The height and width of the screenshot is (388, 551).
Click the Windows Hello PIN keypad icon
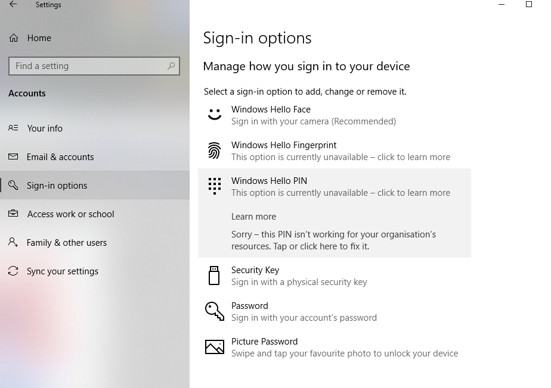214,186
